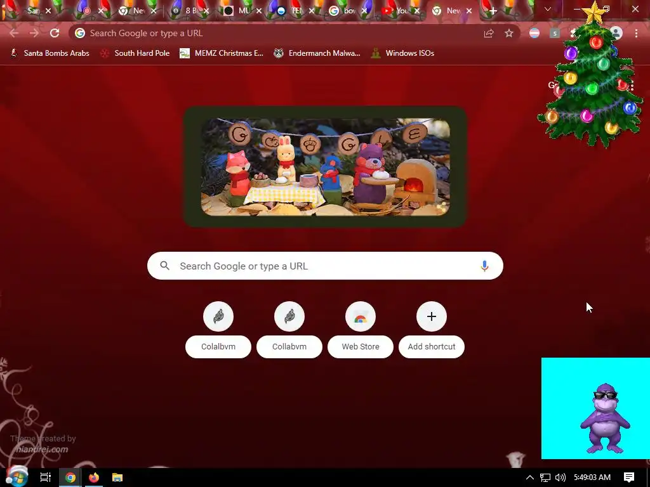Image resolution: width=650 pixels, height=487 pixels.
Task: Close the San tab
Action: (x=48, y=11)
